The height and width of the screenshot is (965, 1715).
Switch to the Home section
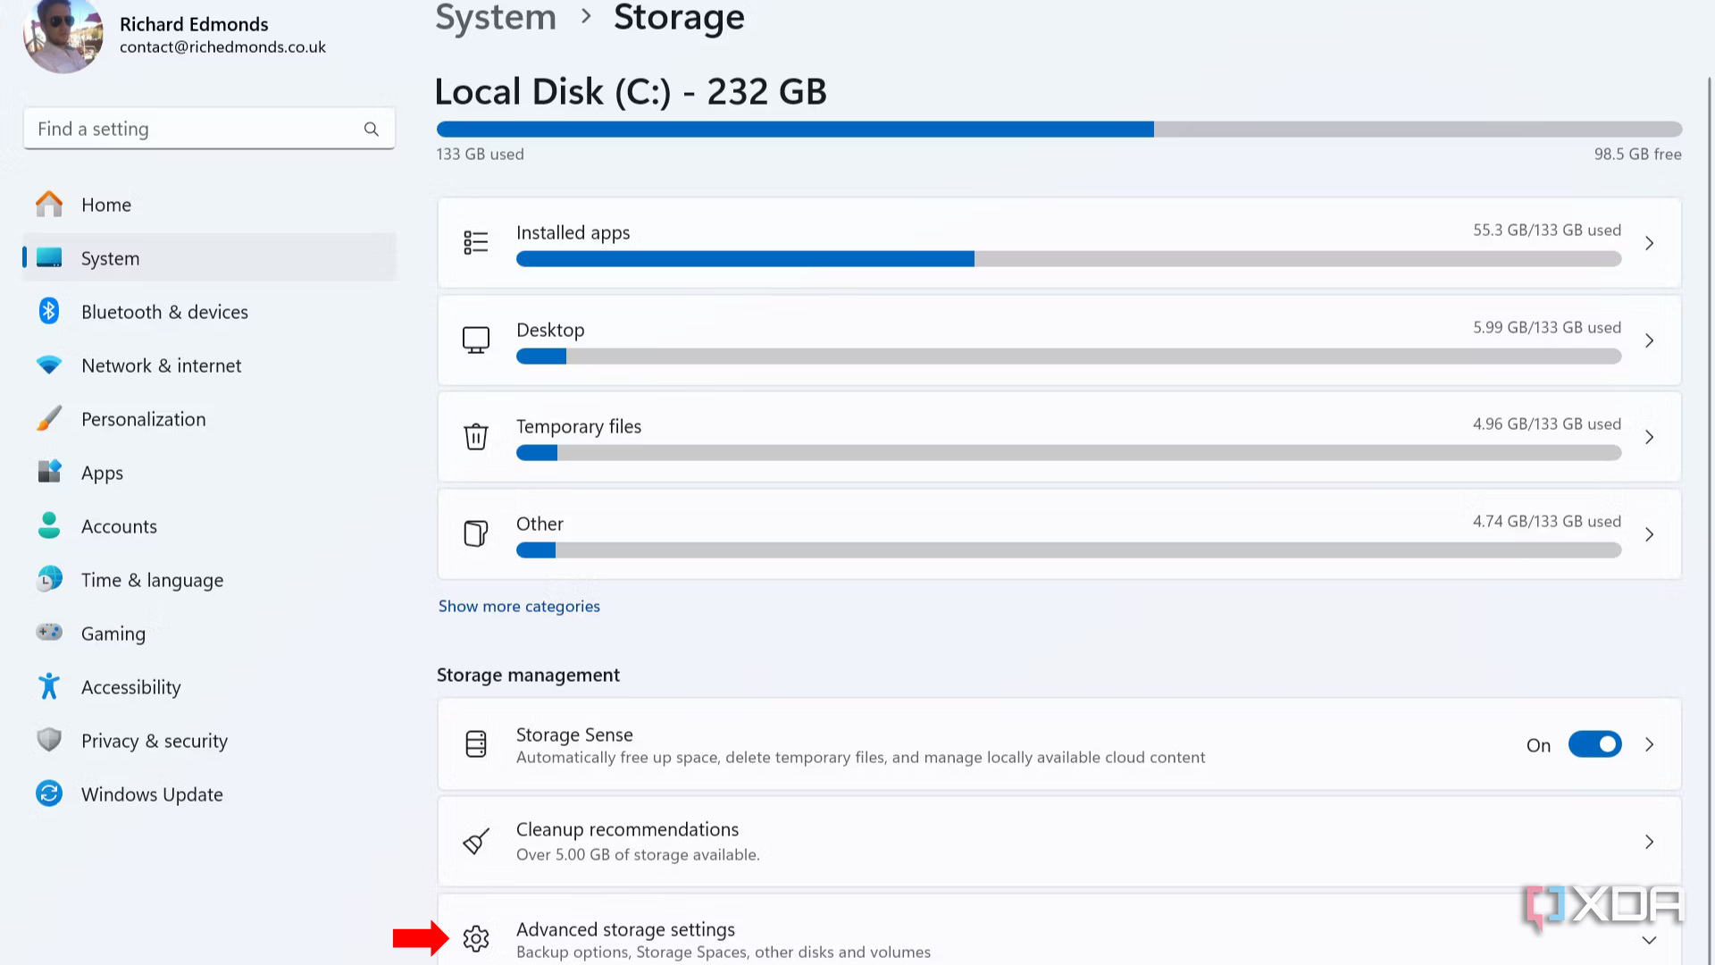point(105,204)
